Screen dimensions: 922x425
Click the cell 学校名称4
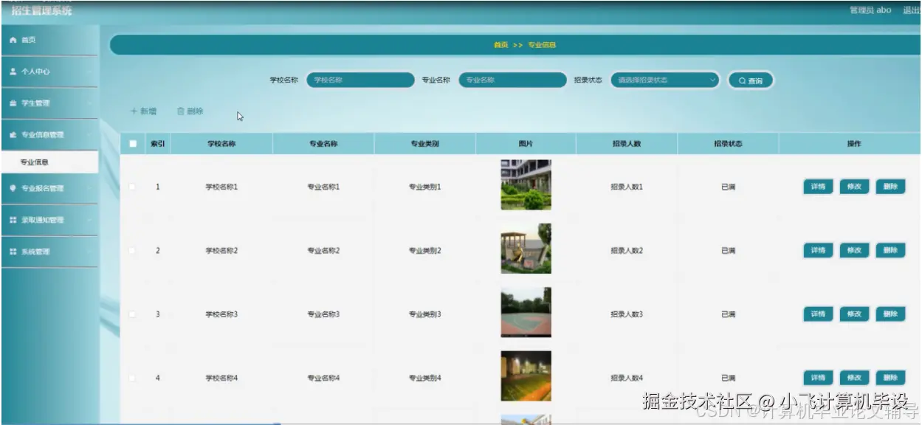(221, 379)
